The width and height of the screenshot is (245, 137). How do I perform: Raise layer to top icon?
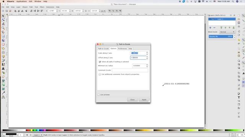tap(221, 28)
